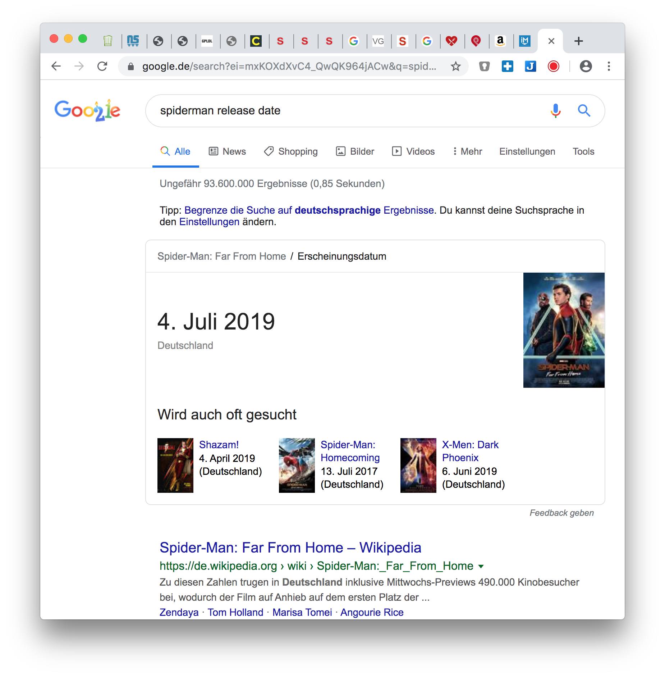Click the Erscheinungsdatum breadcrumb text

click(x=342, y=256)
